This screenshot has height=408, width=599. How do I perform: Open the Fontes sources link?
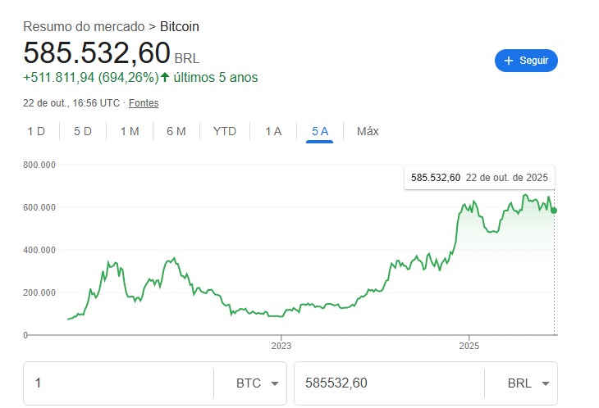144,103
